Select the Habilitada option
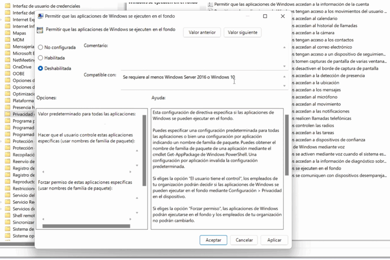 tap(40, 58)
